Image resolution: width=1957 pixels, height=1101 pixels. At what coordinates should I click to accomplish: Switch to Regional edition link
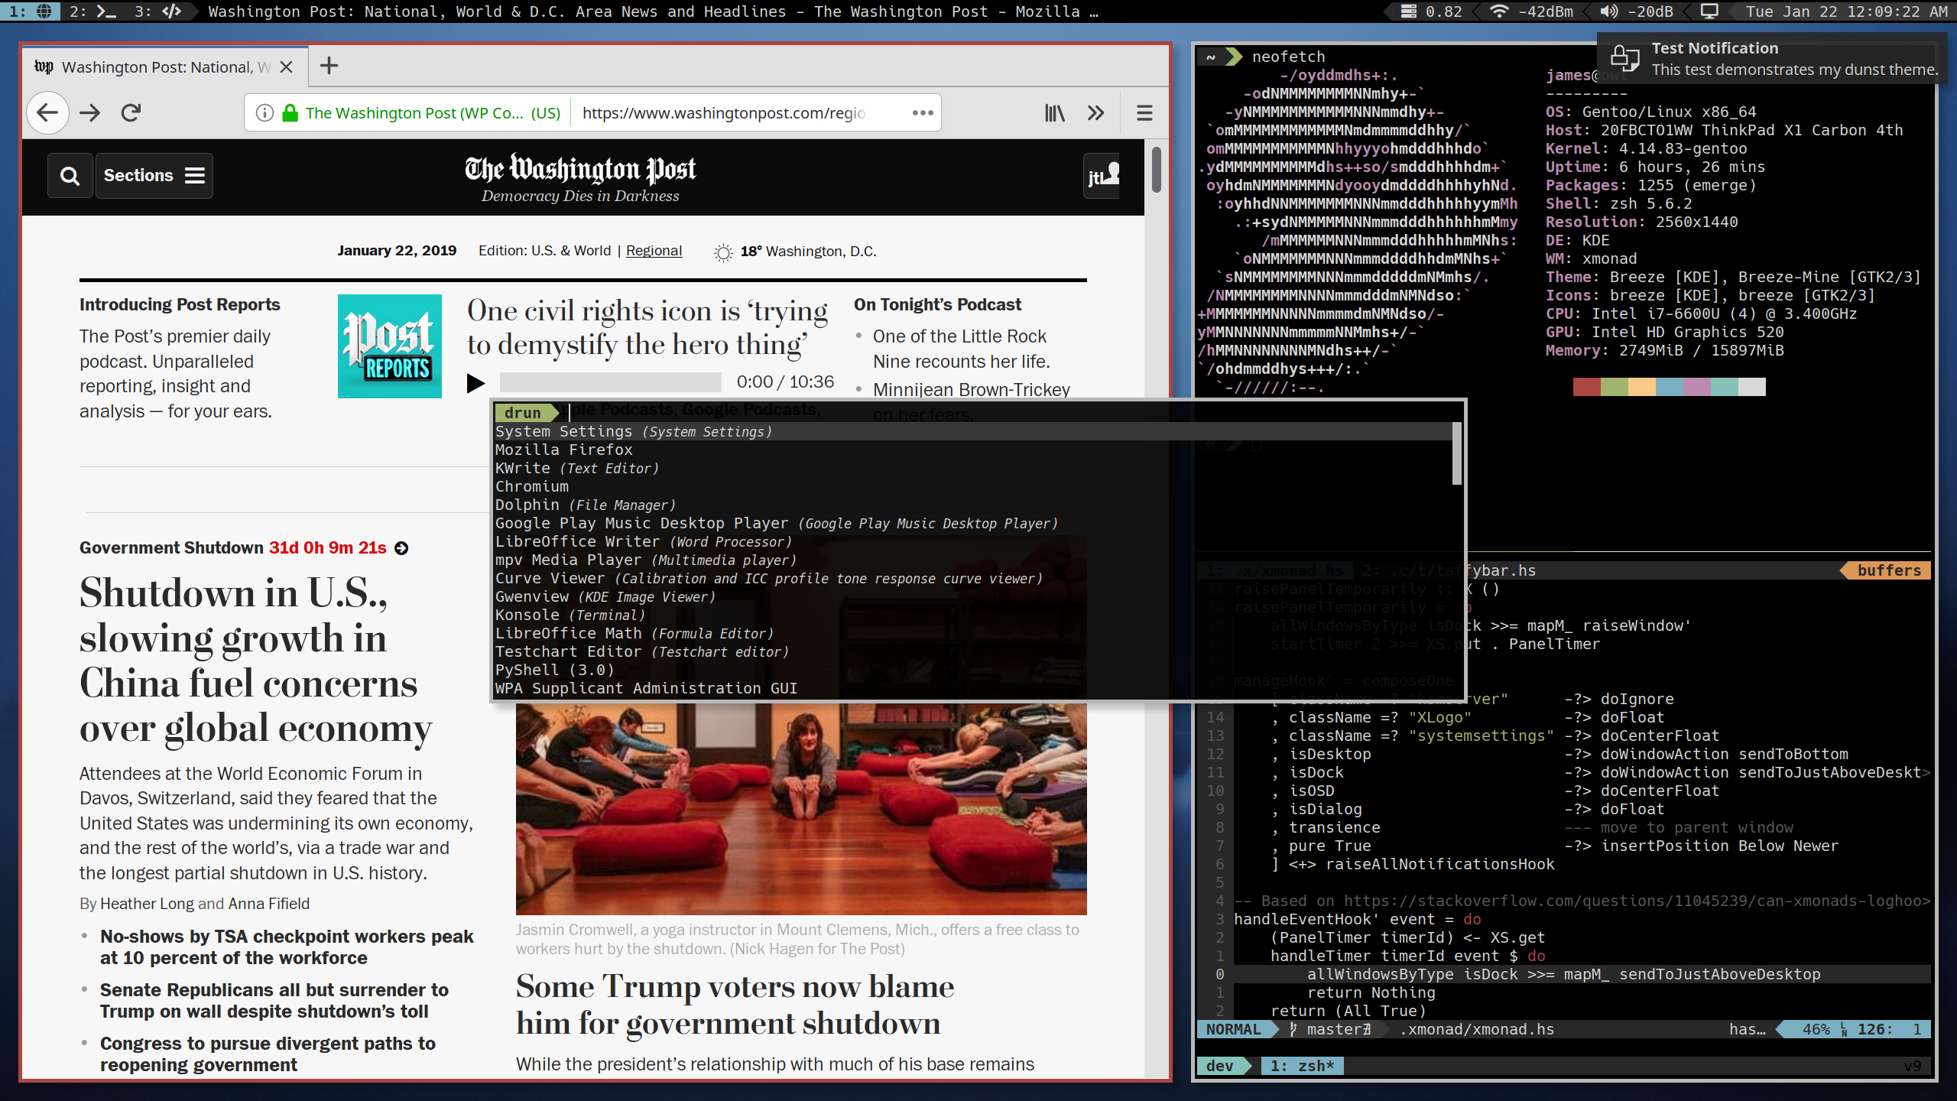(654, 251)
